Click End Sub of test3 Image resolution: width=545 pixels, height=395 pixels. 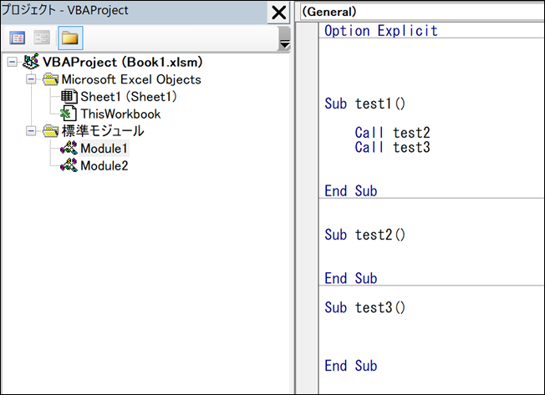[351, 366]
